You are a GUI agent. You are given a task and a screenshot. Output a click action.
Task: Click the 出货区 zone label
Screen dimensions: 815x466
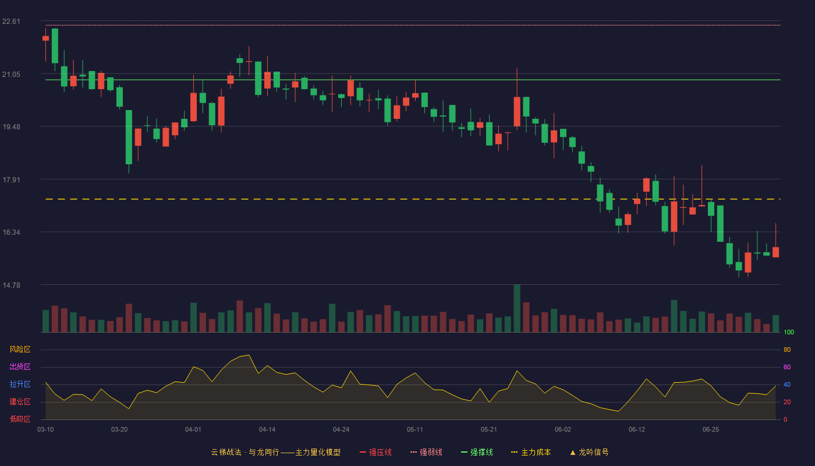coord(20,367)
